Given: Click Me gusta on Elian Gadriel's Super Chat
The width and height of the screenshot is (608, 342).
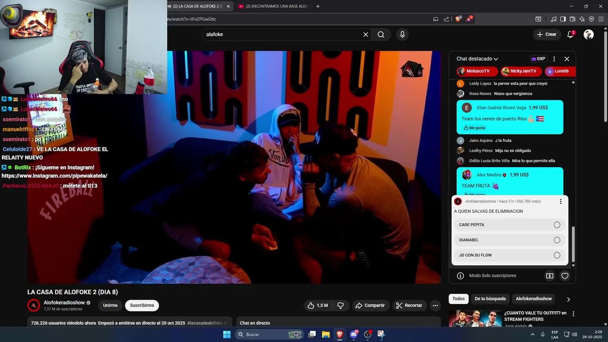Looking at the screenshot, I should (474, 128).
